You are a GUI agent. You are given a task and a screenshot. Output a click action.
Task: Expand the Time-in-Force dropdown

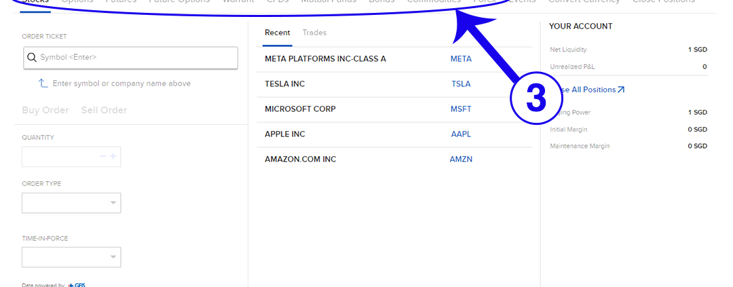[71, 257]
